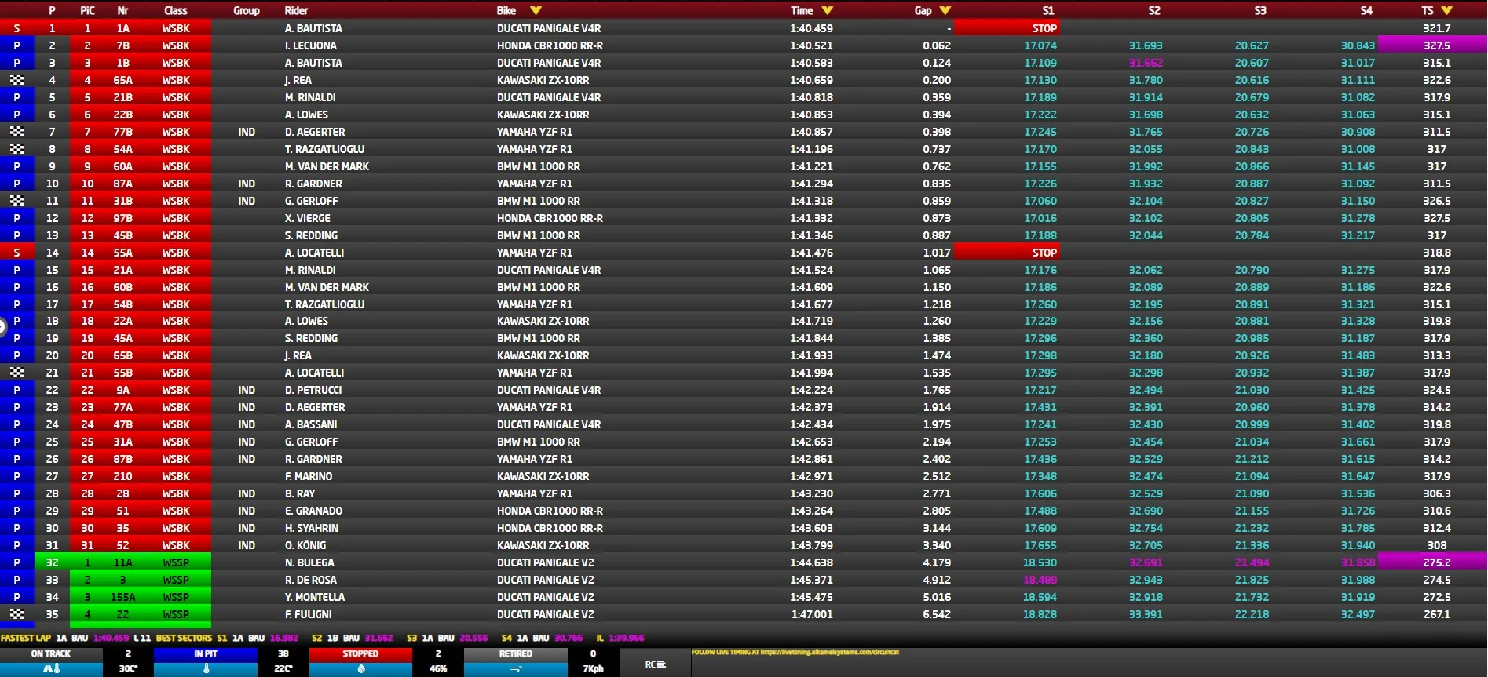Open the Time column sort arrow
Screen dimensions: 1488x677
(827, 10)
